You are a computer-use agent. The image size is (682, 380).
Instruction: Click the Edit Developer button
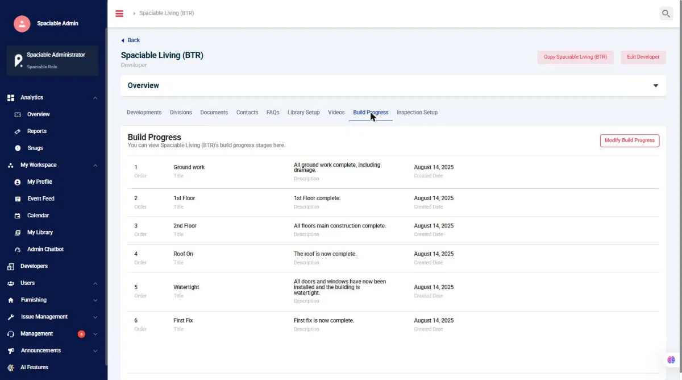(643, 57)
